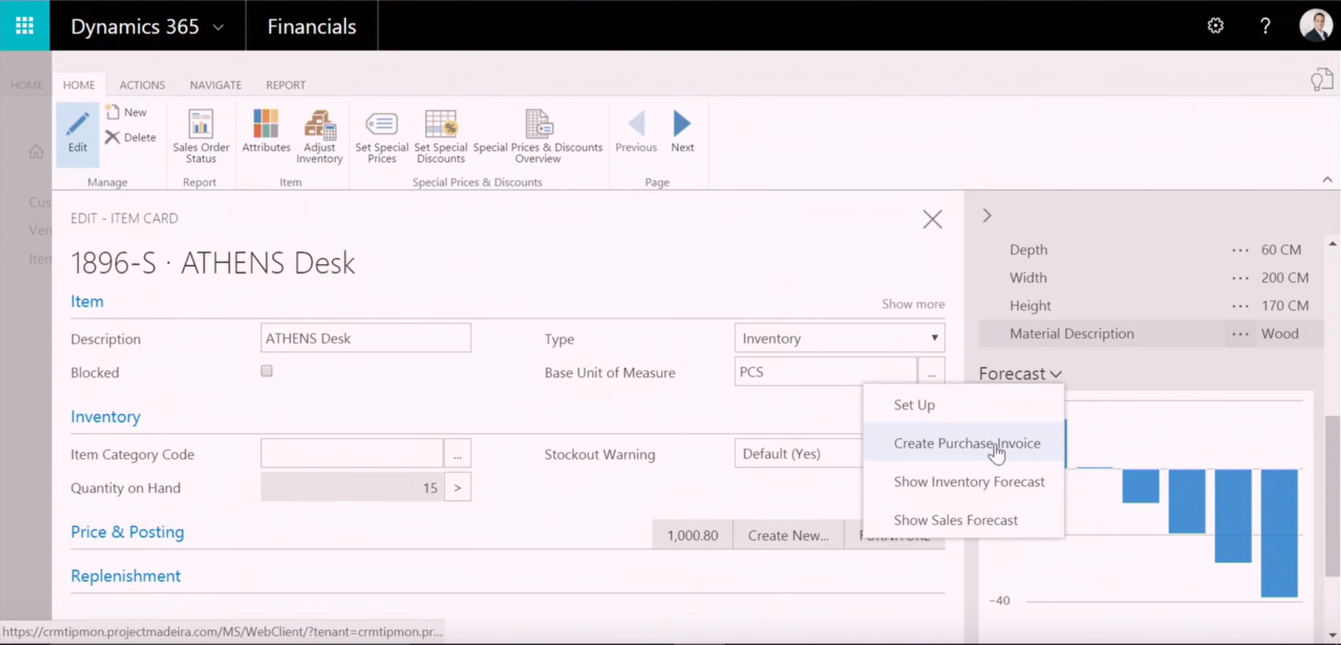Drill down on Quantity on Hand
Image resolution: width=1341 pixels, height=645 pixels.
[458, 487]
